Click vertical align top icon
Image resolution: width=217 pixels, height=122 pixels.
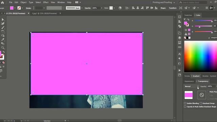pos(147,8)
